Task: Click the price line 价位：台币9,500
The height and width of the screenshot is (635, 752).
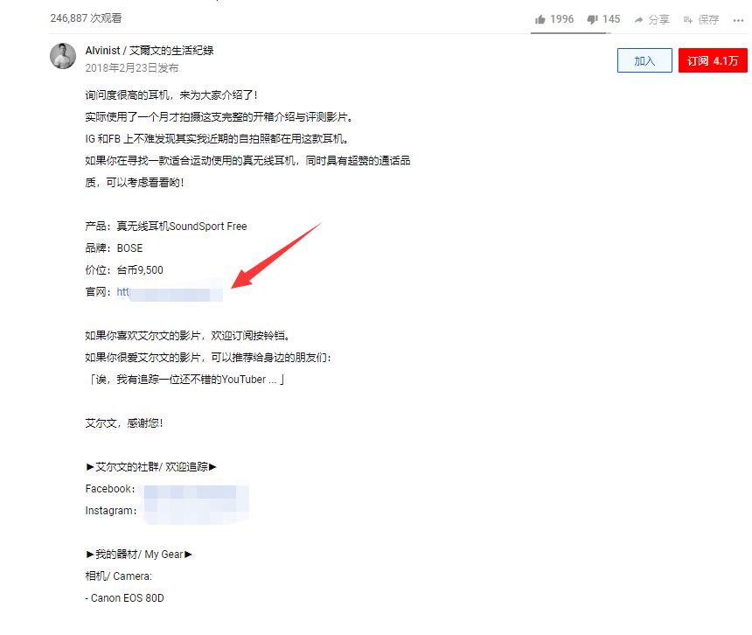Action: click(x=124, y=270)
